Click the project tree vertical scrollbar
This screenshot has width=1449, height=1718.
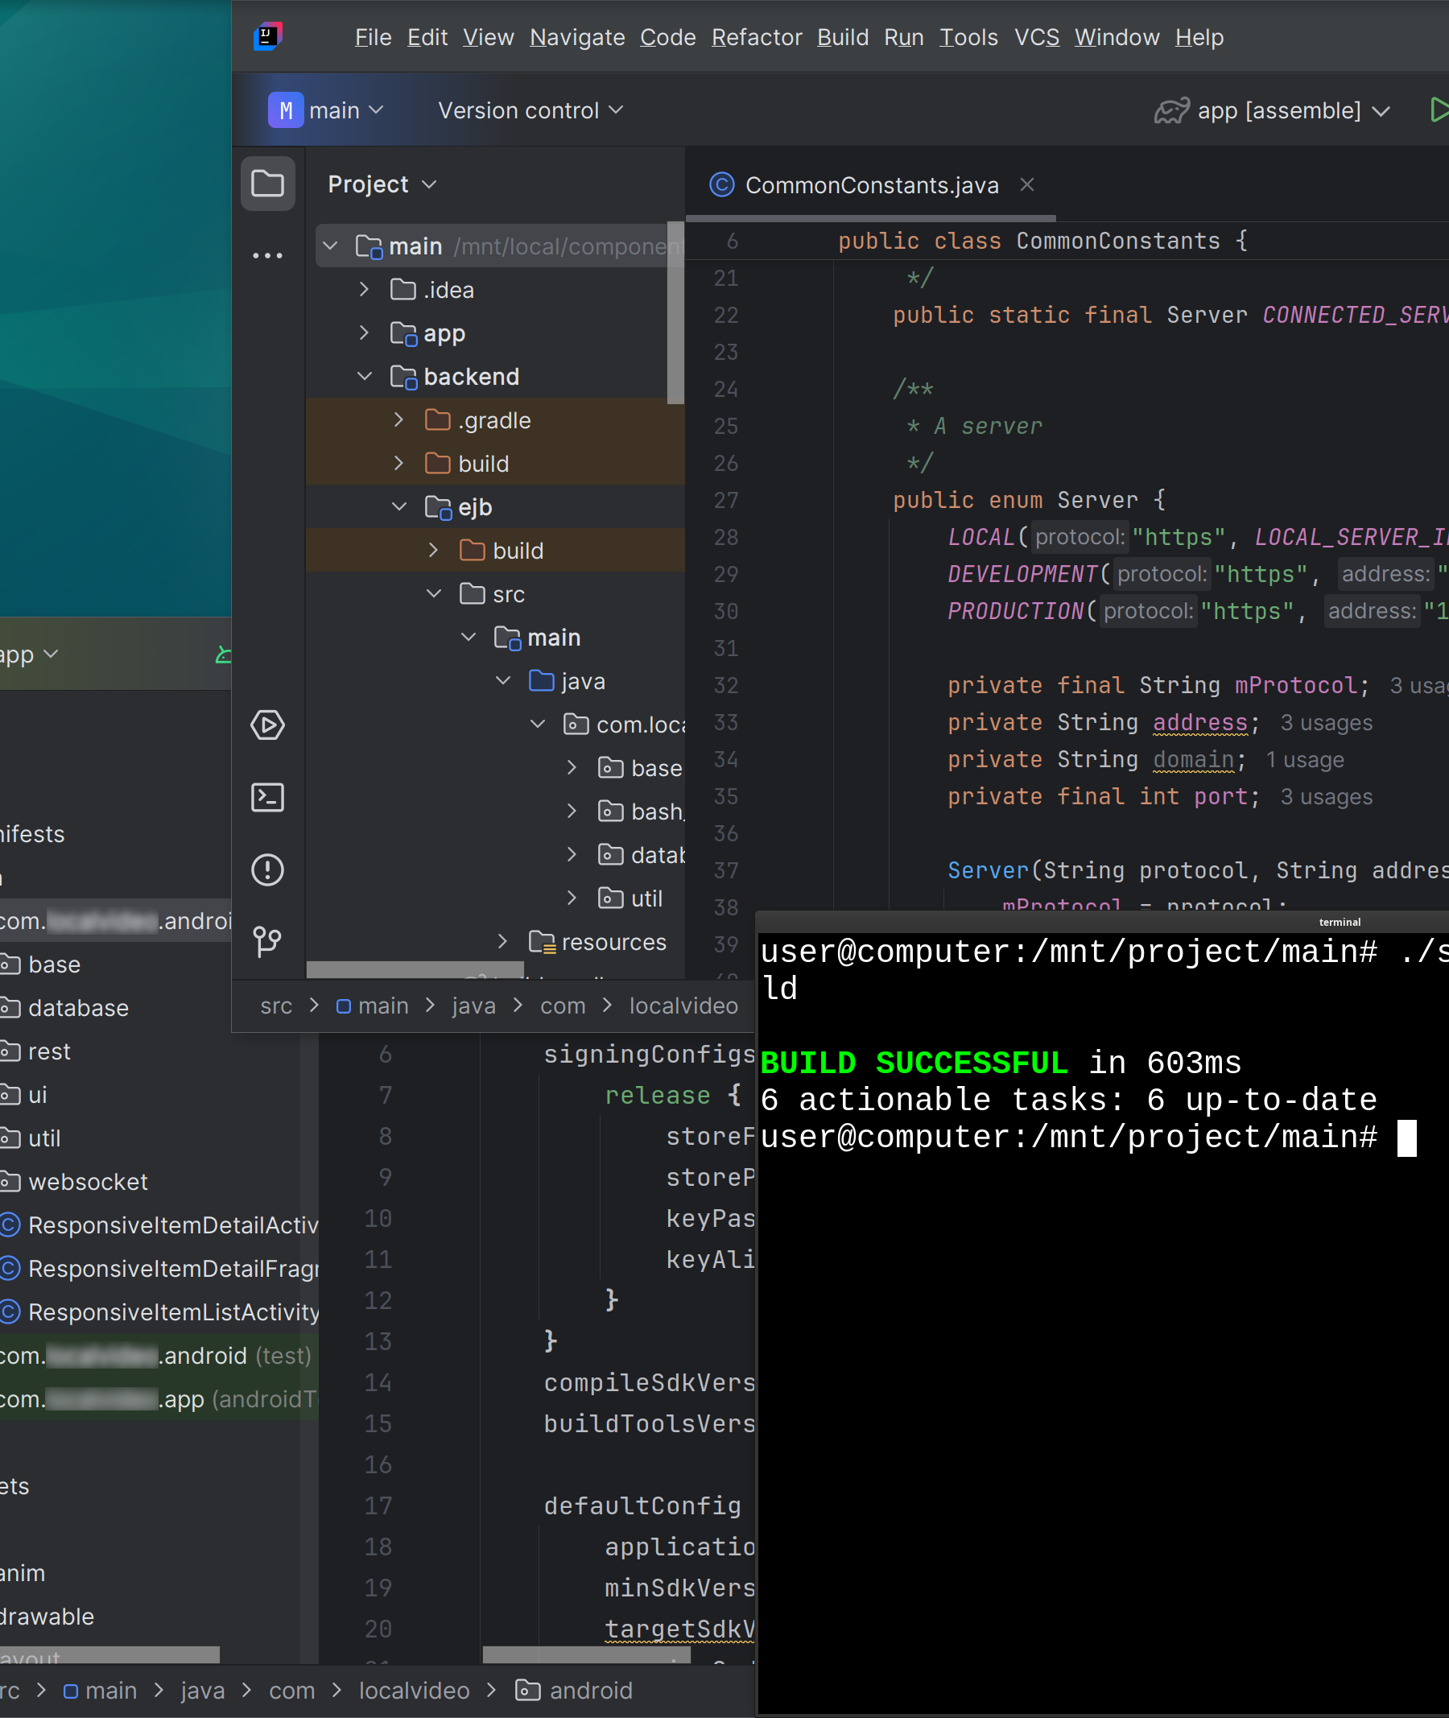(675, 312)
